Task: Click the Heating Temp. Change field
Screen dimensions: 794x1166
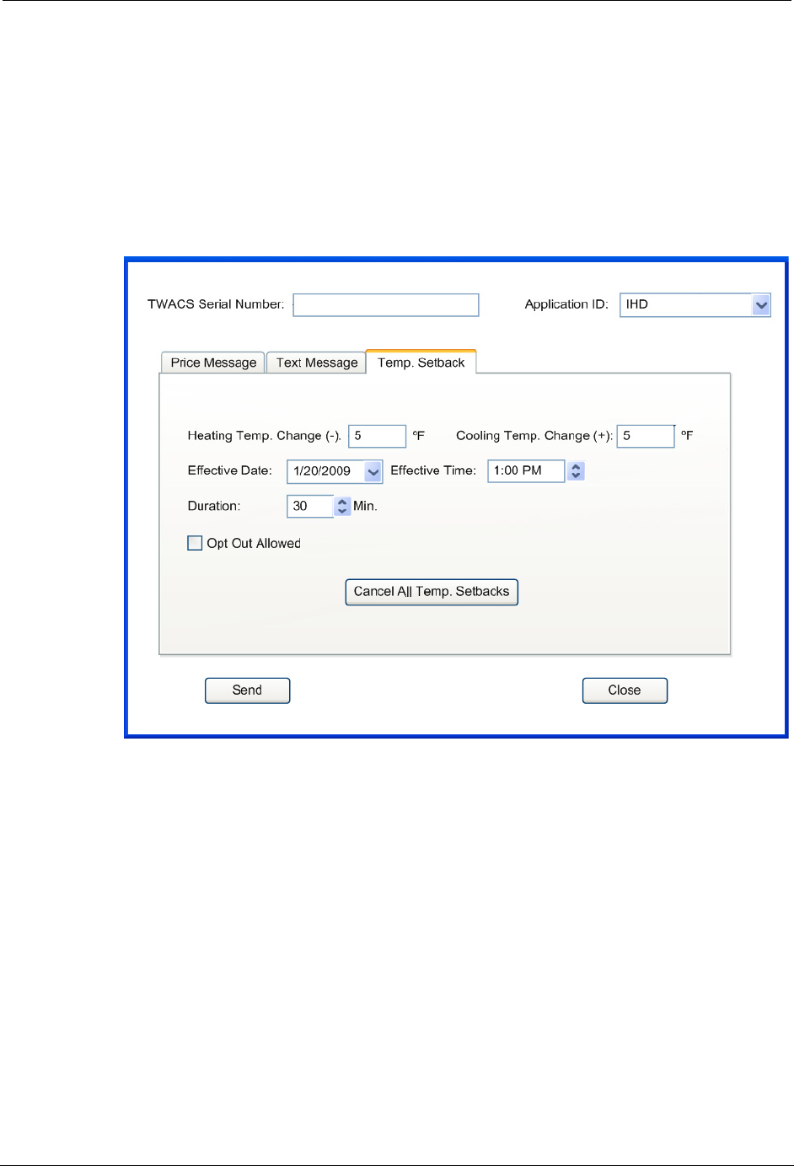Action: [378, 436]
